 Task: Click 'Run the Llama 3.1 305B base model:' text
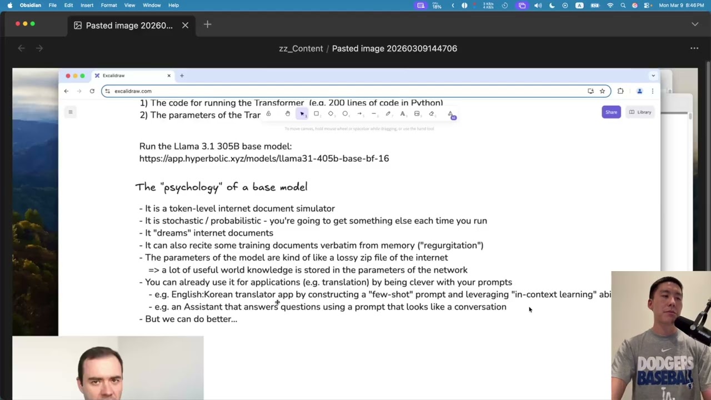(216, 147)
